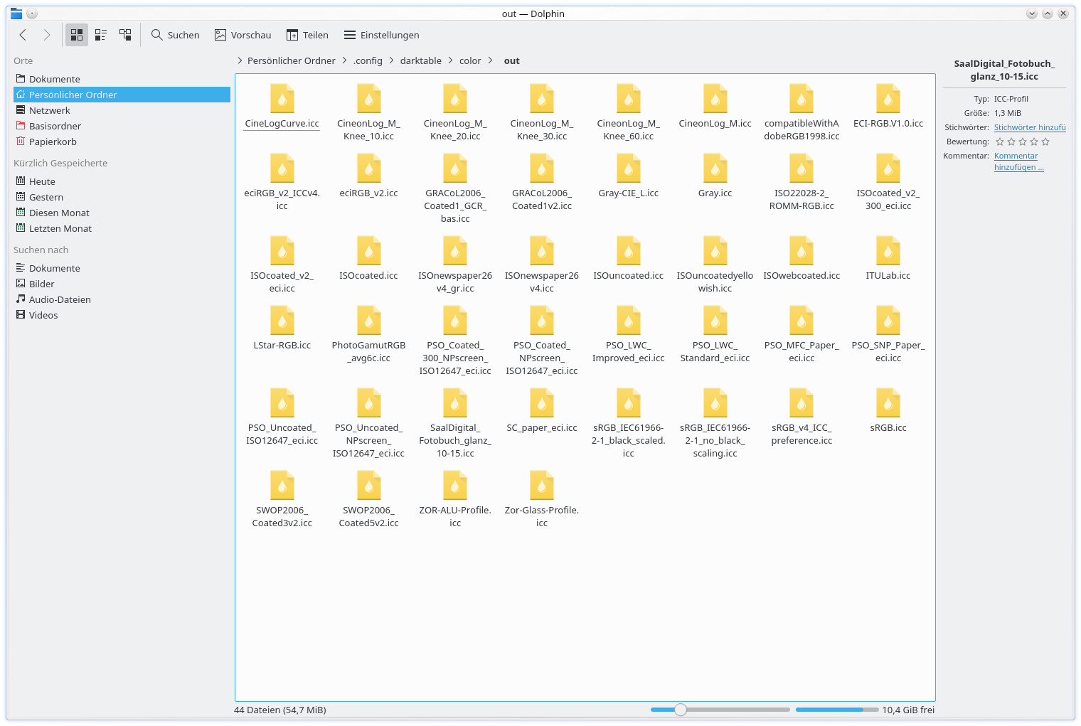Search for Videos in sidebar
Screen dimensions: 1081x726
[x=122, y=315]
